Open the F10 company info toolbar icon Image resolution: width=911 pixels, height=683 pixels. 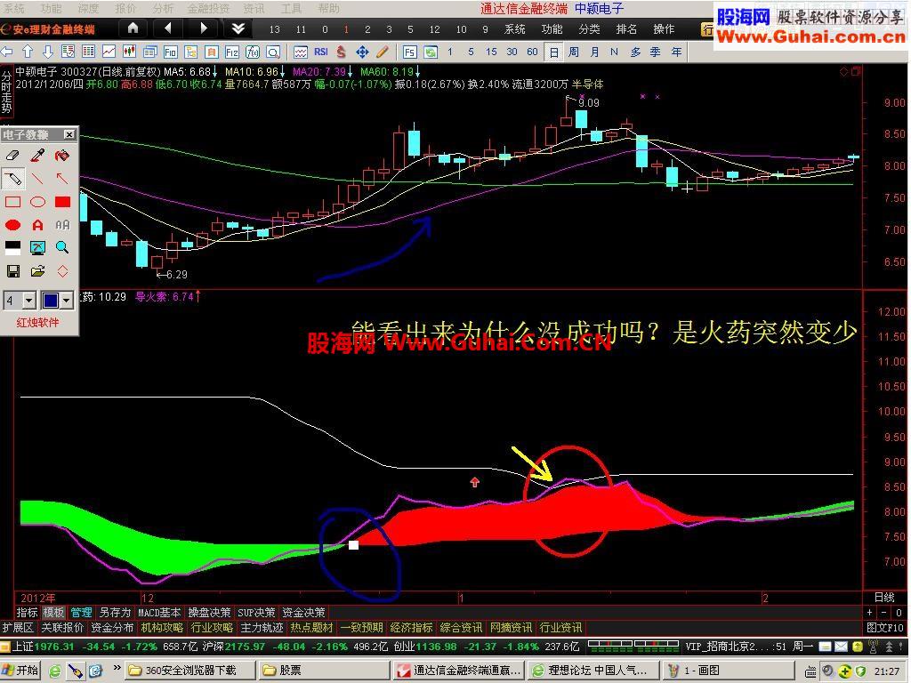170,52
